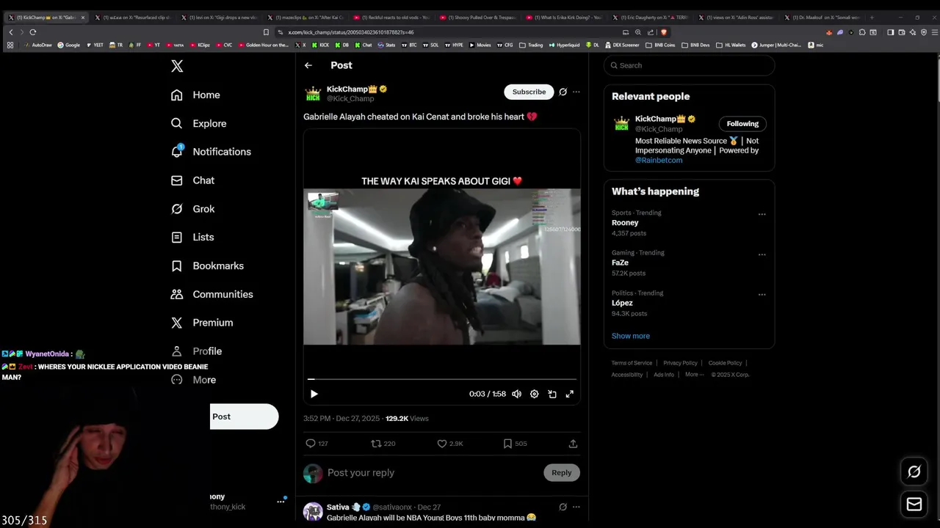Screen dimensions: 940x528
Task: Open options for the Rooney trend
Action: point(762,215)
